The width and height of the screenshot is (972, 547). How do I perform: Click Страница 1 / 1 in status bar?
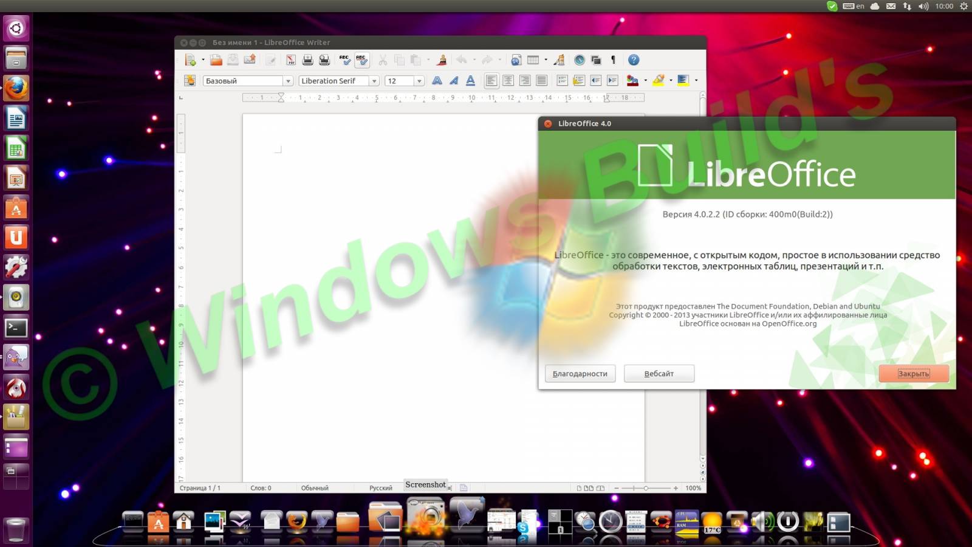click(x=200, y=488)
